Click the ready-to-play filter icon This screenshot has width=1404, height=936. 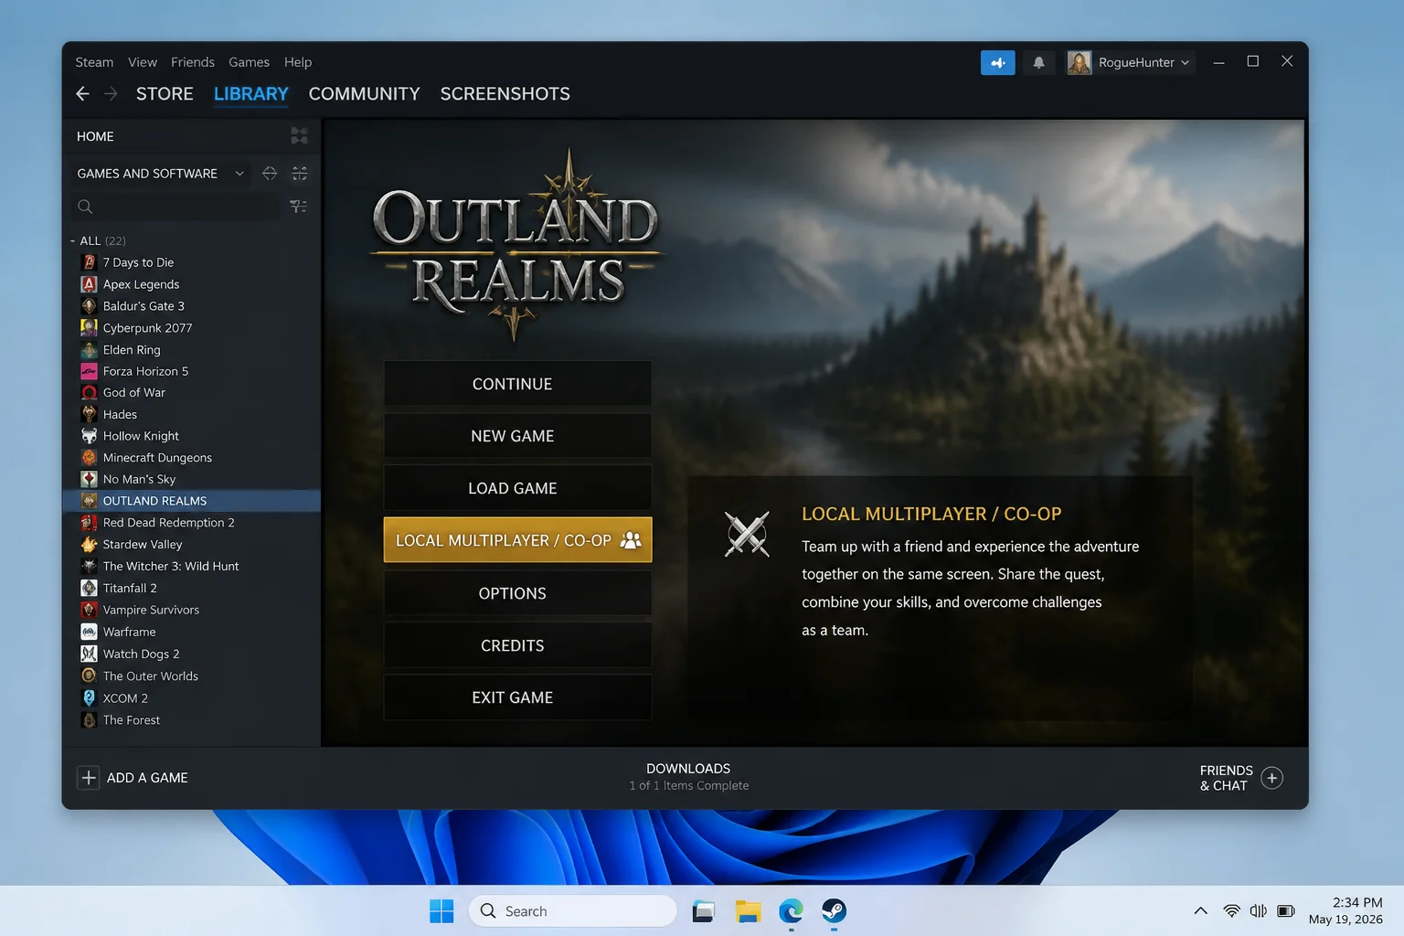pos(270,174)
